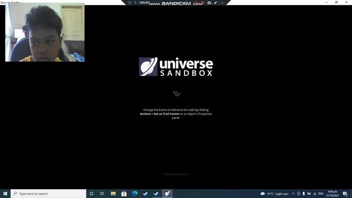Click the webcam overlay thumbnail
352x198 pixels.
pyautogui.click(x=45, y=32)
